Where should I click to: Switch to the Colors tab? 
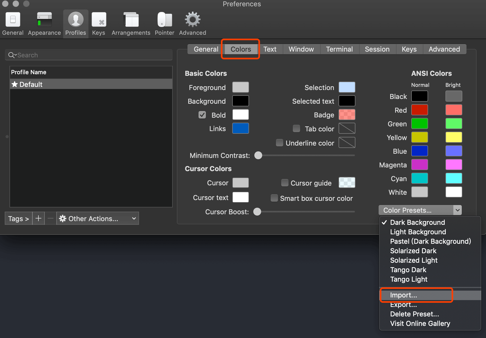[241, 49]
